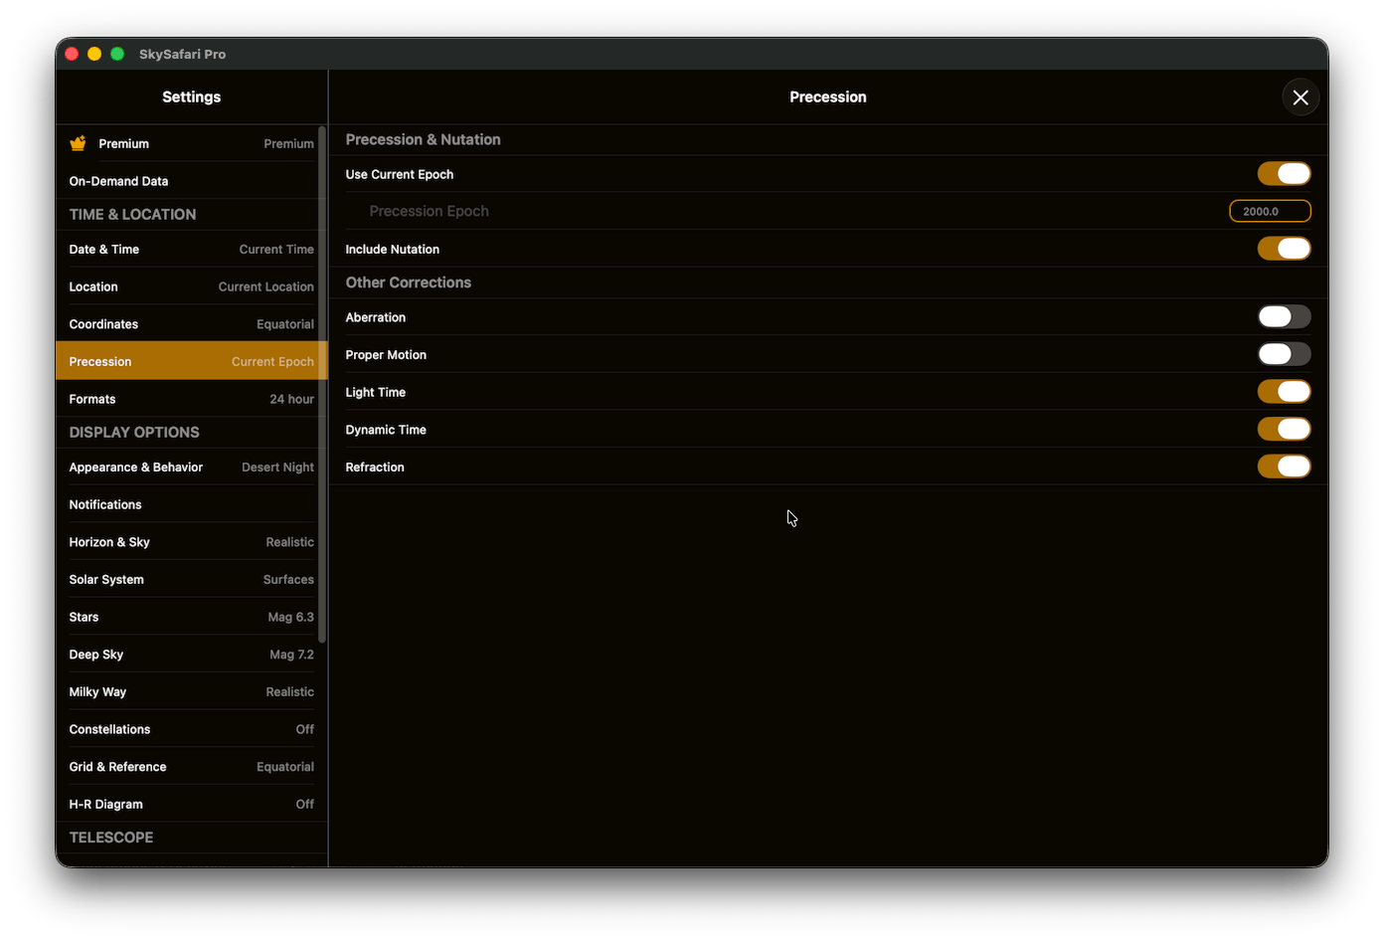Open On-Demand Data settings
The width and height of the screenshot is (1384, 941).
[191, 181]
